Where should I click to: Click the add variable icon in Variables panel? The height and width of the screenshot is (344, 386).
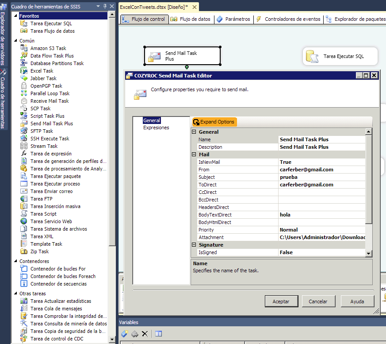pos(124,333)
